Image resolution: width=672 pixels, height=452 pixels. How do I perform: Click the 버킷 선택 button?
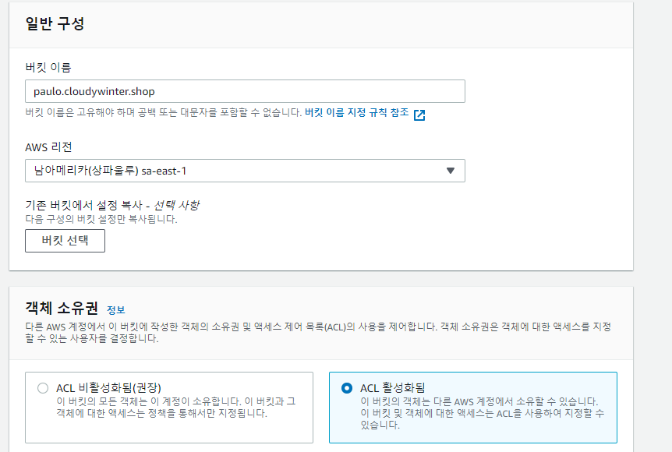(x=65, y=241)
